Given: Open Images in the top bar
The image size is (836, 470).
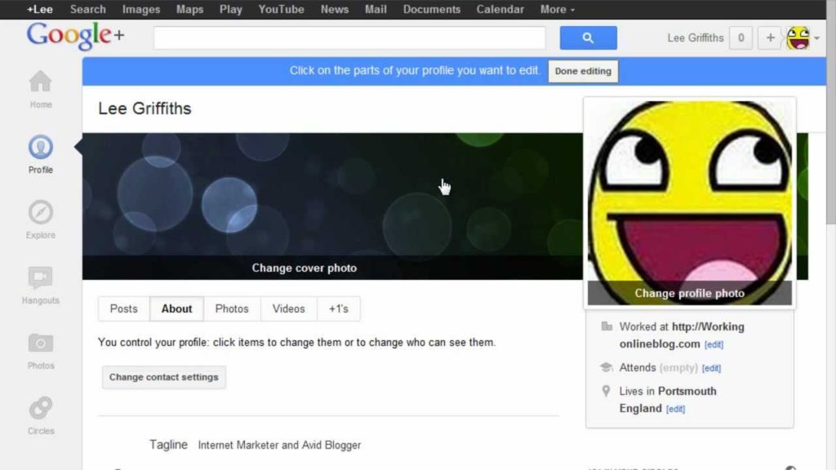Looking at the screenshot, I should pos(141,9).
